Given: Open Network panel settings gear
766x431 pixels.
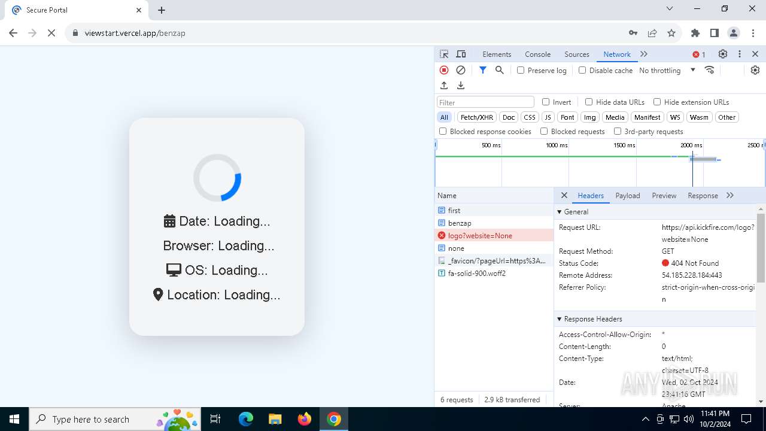Looking at the screenshot, I should tap(755, 70).
